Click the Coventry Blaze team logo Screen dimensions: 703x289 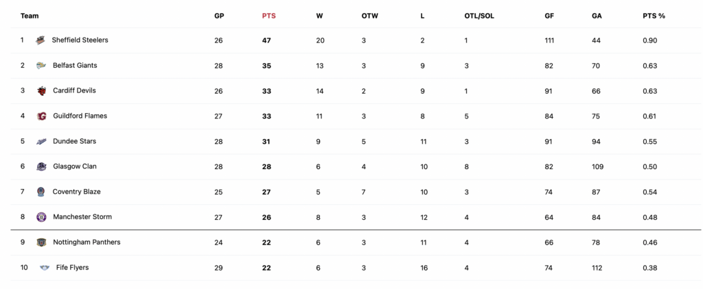(41, 192)
